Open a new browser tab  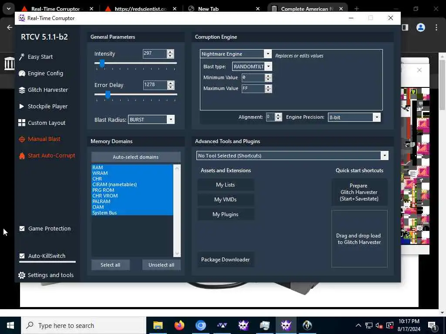357,9
